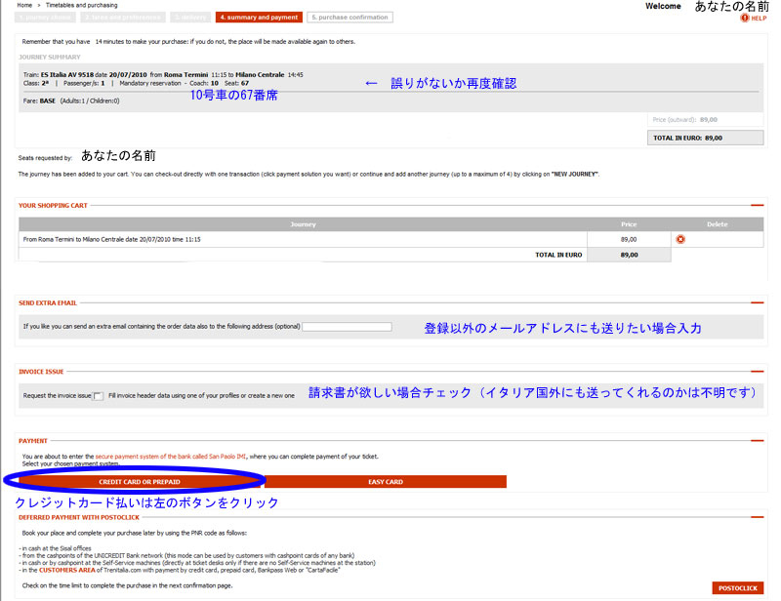This screenshot has height=601, width=781.
Task: Select the 1. journey choice step
Action: point(45,18)
